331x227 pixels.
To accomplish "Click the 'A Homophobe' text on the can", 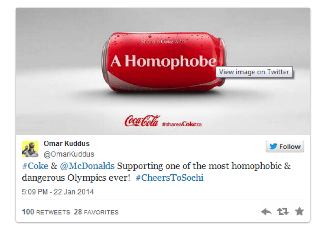I will click(x=164, y=61).
